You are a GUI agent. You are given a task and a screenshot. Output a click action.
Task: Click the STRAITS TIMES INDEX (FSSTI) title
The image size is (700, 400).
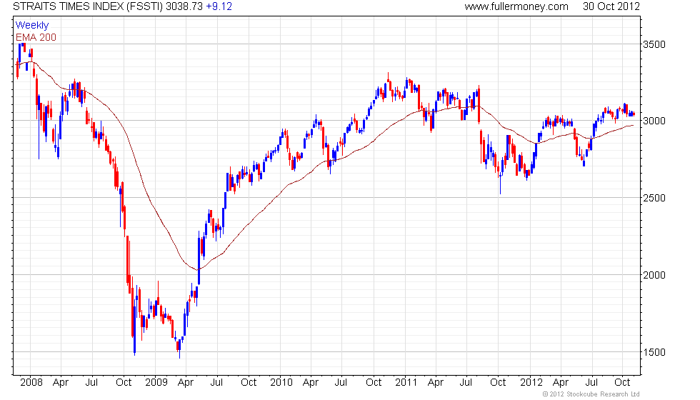pyautogui.click(x=88, y=6)
